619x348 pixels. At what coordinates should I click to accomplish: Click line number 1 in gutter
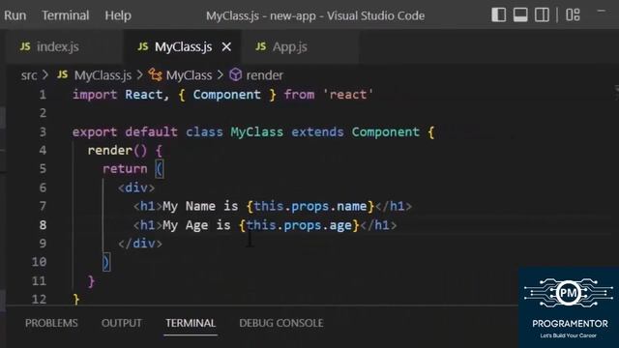coord(43,95)
